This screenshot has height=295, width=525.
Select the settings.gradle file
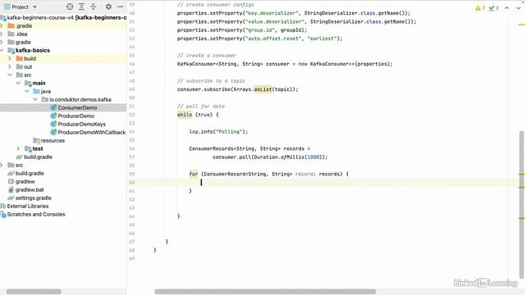pyautogui.click(x=33, y=197)
